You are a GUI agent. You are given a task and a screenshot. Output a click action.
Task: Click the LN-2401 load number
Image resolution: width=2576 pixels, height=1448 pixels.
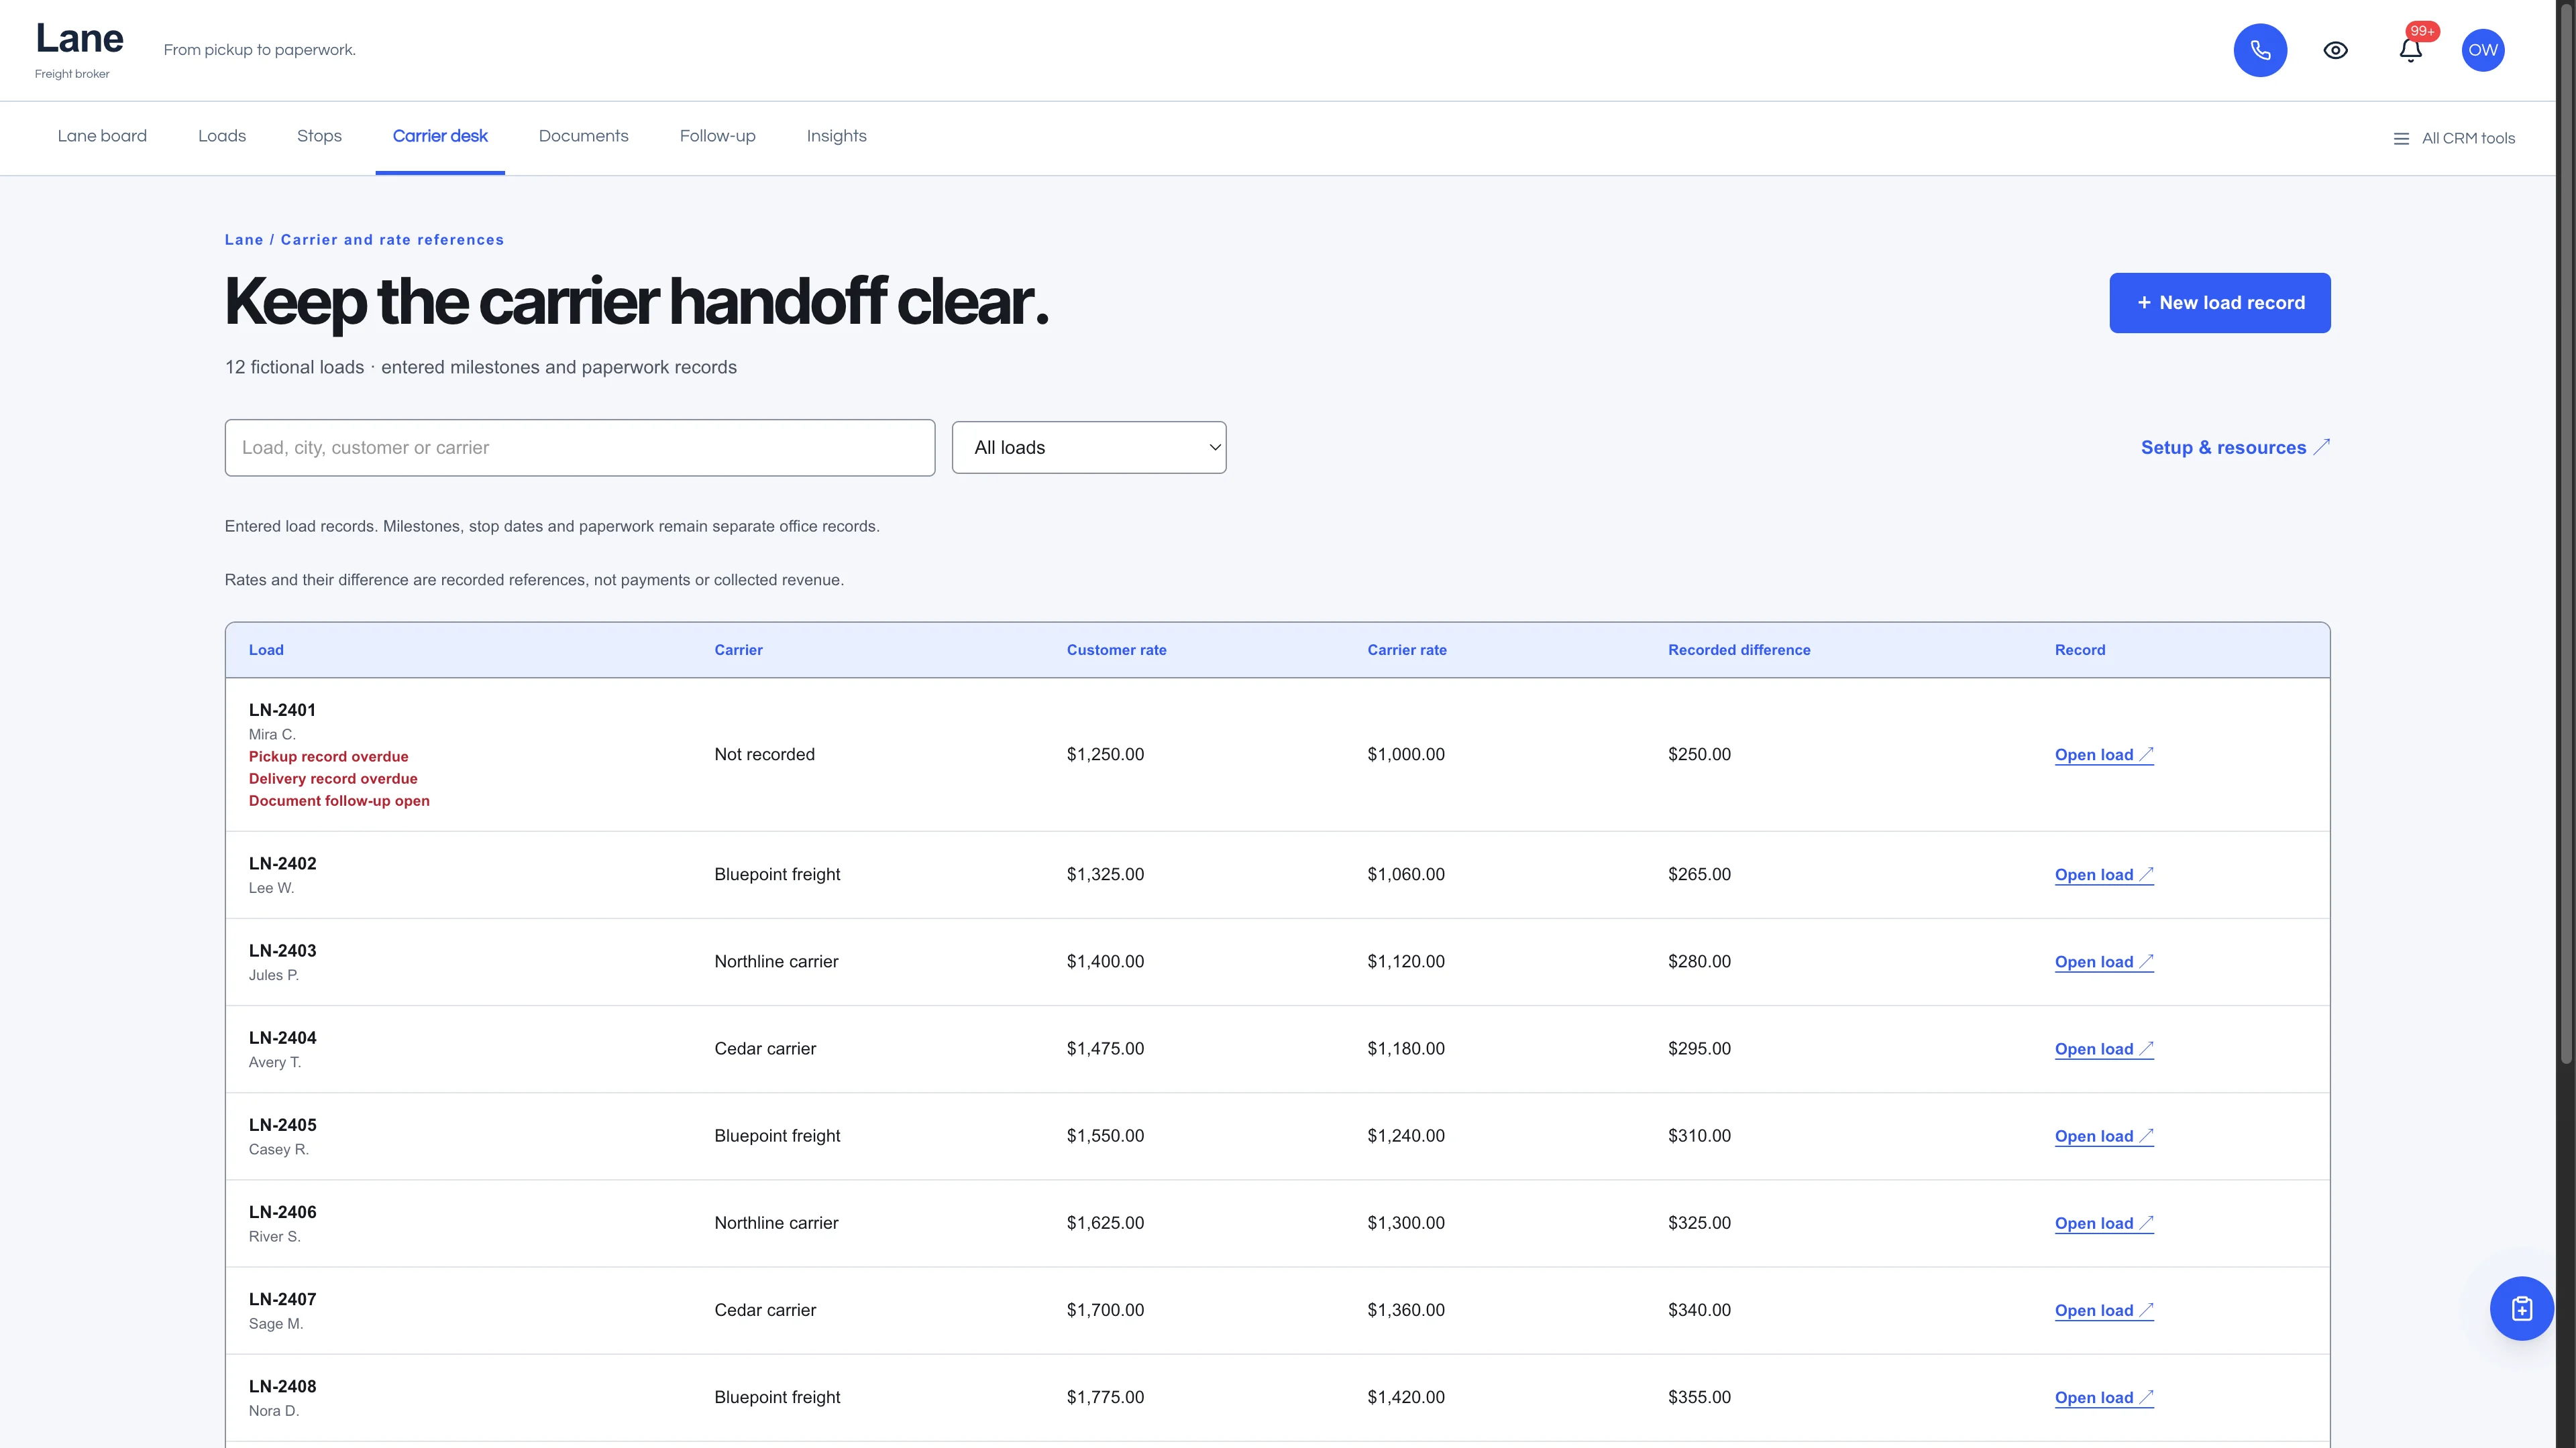click(x=282, y=709)
